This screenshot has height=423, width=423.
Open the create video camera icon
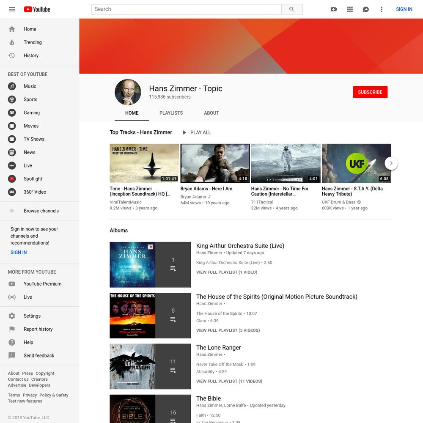pos(334,9)
